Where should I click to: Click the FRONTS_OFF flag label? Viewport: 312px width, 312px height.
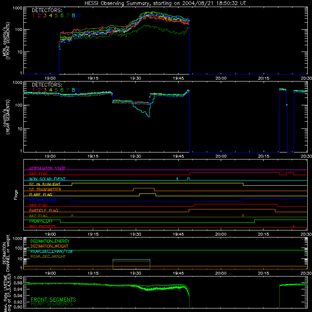tap(41, 221)
